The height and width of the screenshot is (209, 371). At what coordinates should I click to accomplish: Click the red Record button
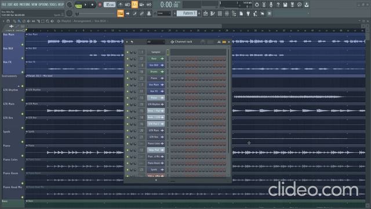point(100,5)
